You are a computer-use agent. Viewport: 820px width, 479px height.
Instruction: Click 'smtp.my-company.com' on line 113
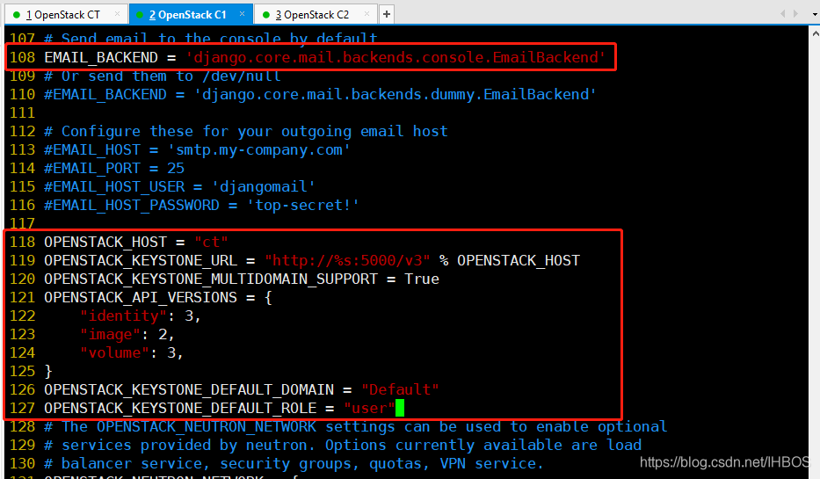pos(259,150)
